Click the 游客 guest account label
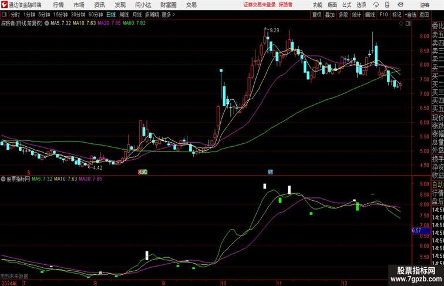Viewport: 444px width, 286px height. coord(425,5)
